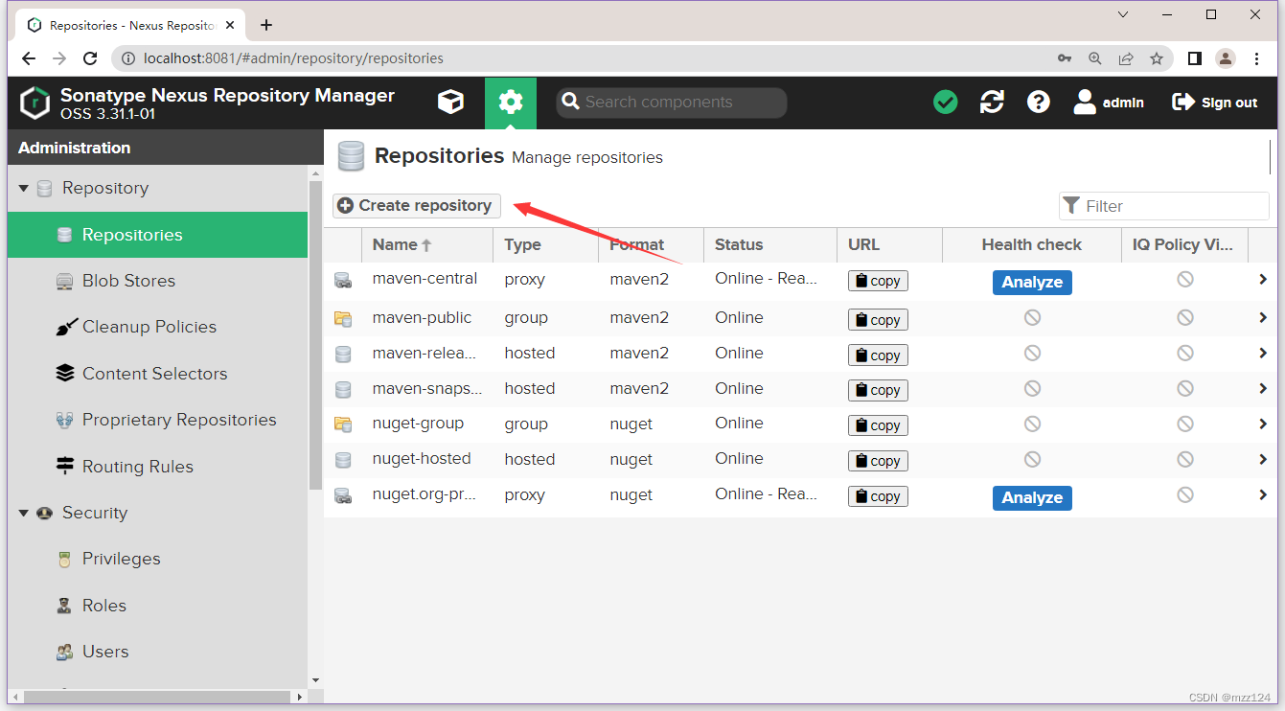Open the admin user account
This screenshot has width=1285, height=711.
[1109, 102]
